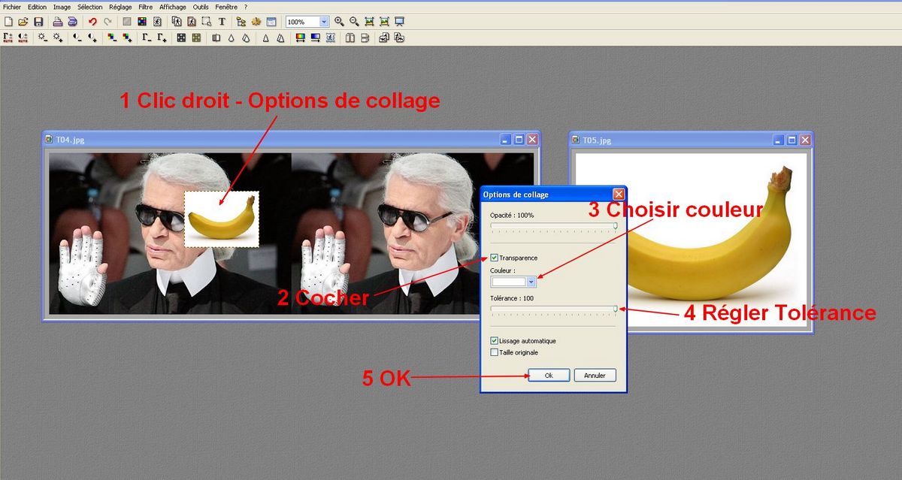Viewport: 902px width, 480px height.
Task: Open the Couleur dropdown in the dialog
Action: click(x=532, y=282)
